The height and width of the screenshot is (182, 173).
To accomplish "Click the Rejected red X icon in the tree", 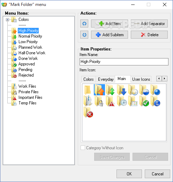I will [x=14, y=75].
